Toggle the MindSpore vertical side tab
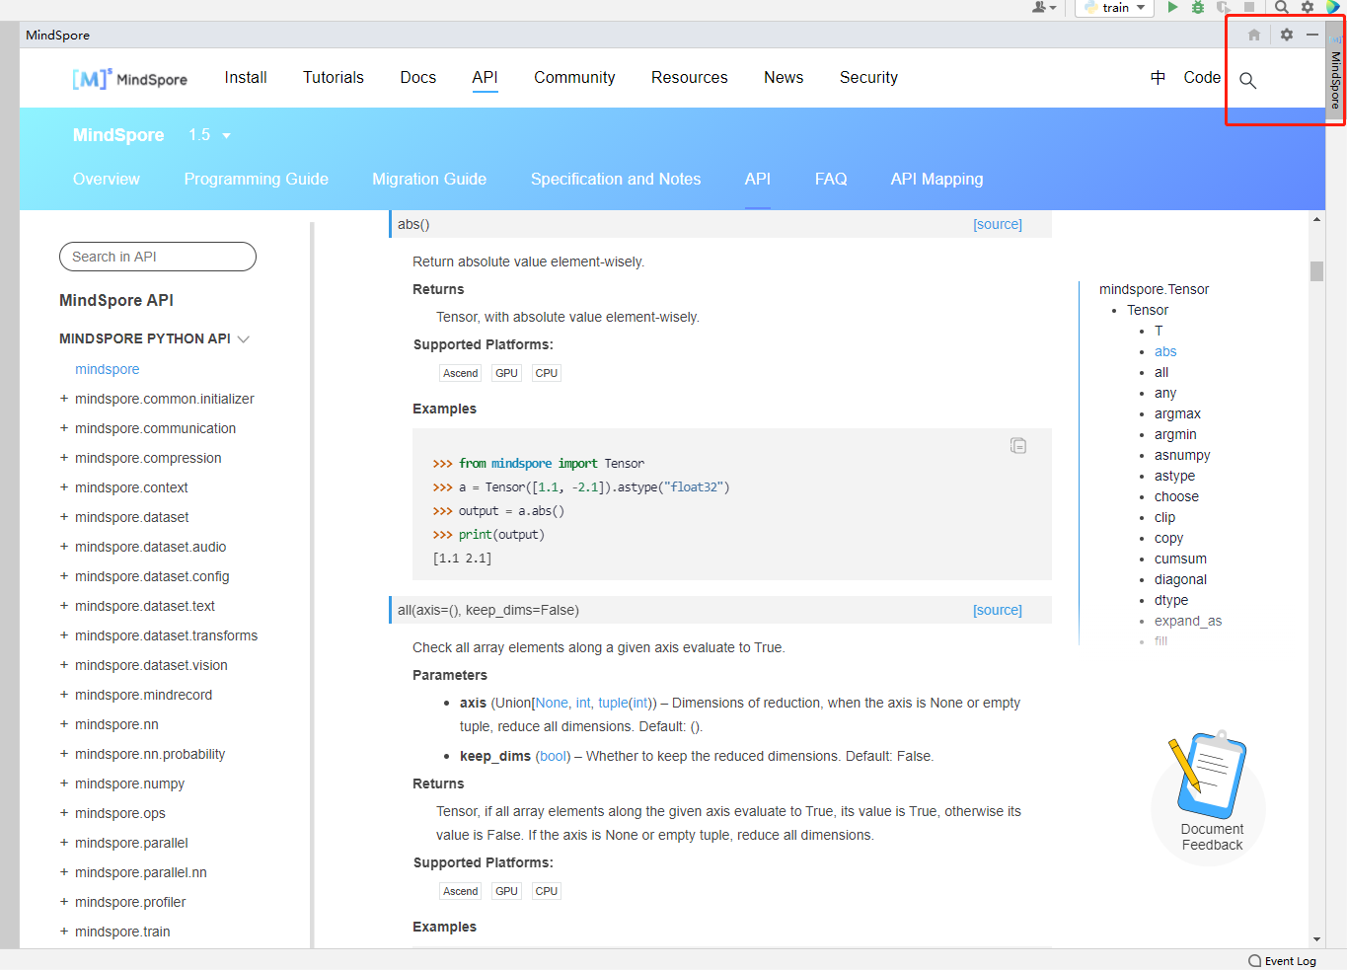Viewport: 1347px width, 970px height. (x=1335, y=72)
